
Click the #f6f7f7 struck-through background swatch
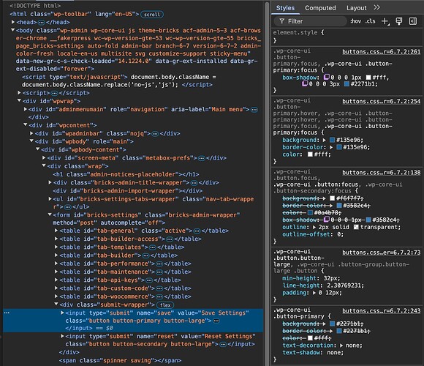point(333,198)
